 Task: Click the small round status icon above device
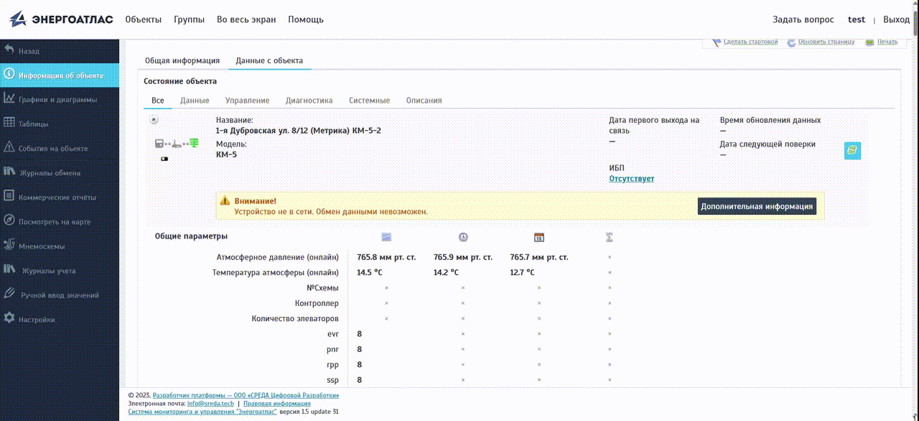(154, 120)
